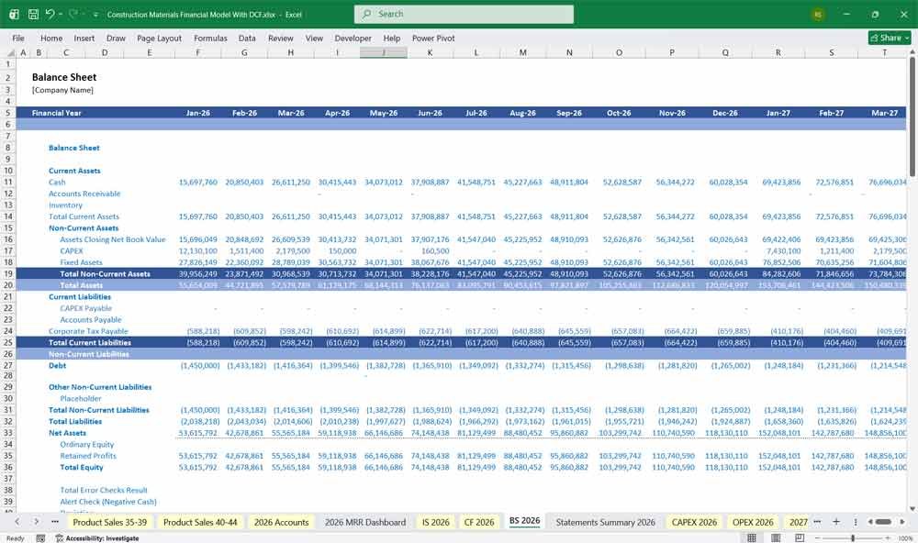
Task: Open the undo history dropdown arrow
Action: tap(61, 14)
